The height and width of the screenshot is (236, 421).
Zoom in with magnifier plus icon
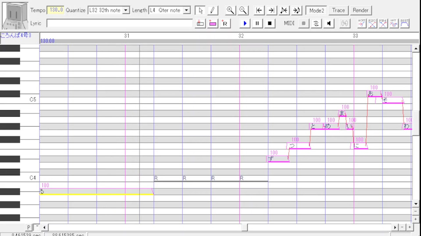230,10
